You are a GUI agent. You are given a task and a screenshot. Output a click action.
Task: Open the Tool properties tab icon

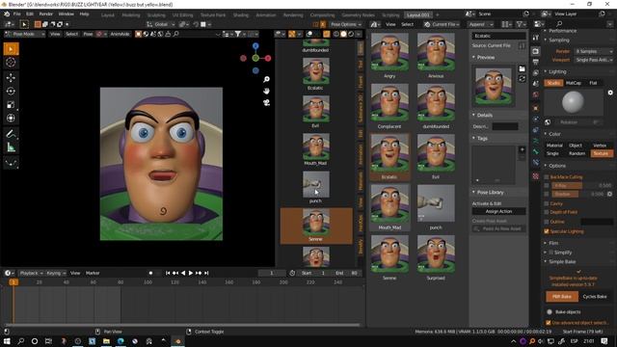[x=536, y=38]
